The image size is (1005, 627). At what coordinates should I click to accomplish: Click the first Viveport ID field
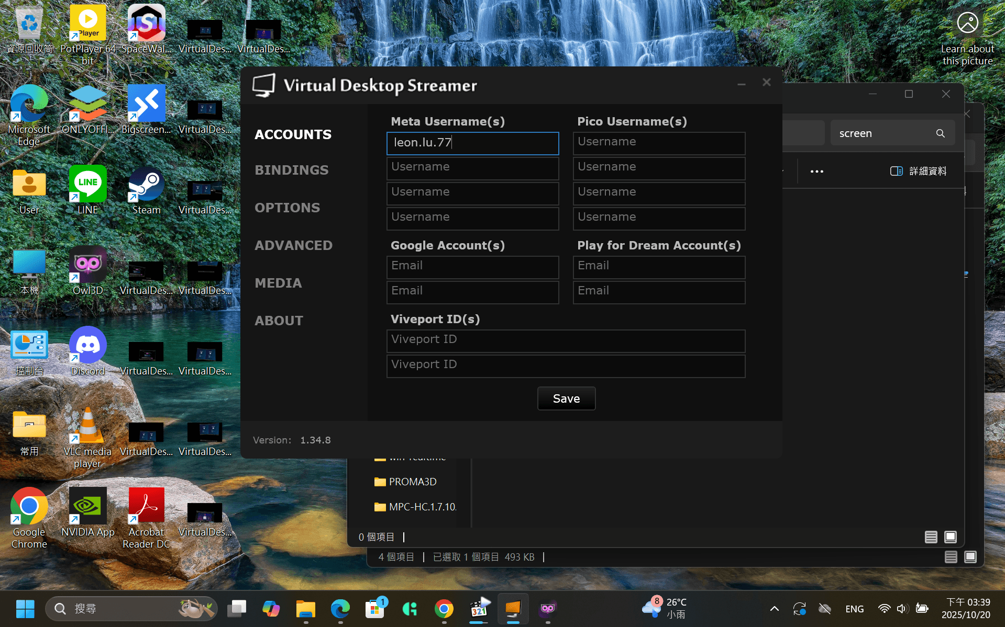tap(566, 340)
